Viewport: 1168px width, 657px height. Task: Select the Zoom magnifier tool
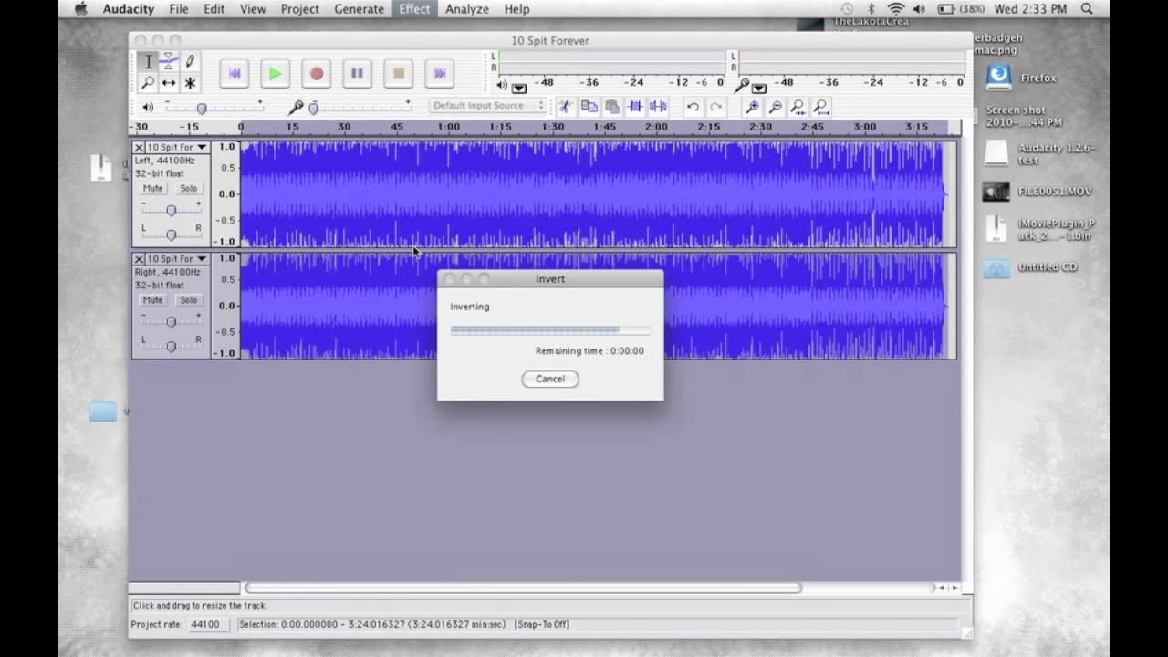point(148,83)
